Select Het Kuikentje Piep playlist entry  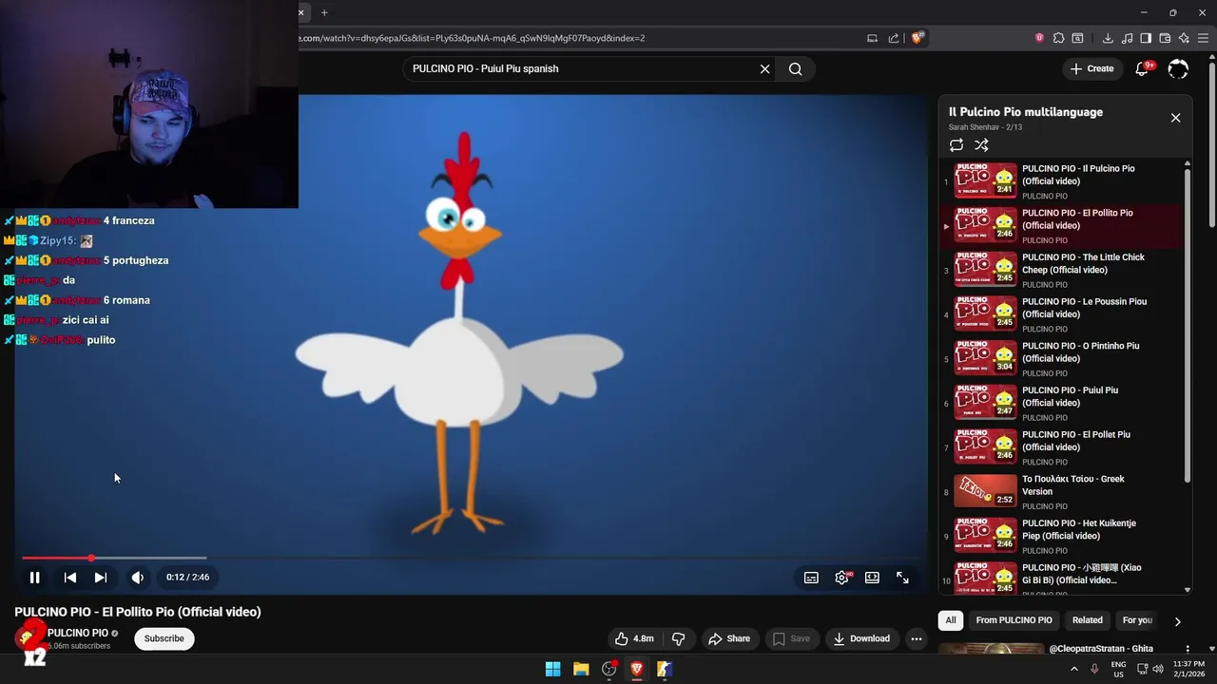coord(1060,536)
